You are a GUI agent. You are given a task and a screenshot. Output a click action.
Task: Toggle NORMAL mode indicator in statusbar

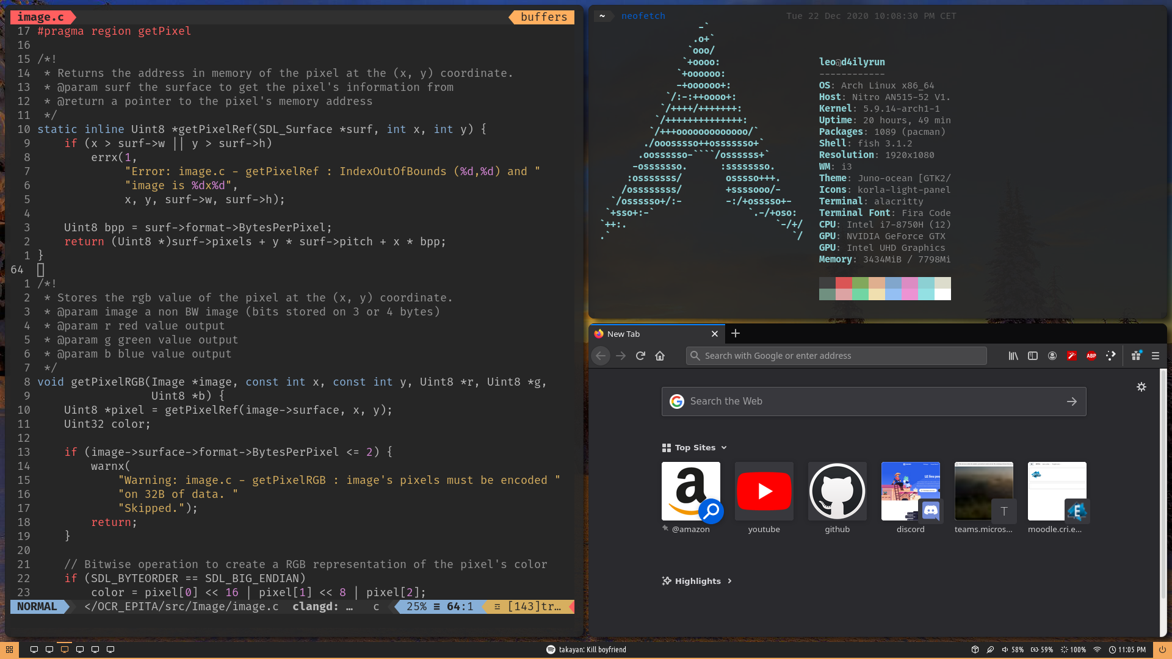click(x=37, y=607)
